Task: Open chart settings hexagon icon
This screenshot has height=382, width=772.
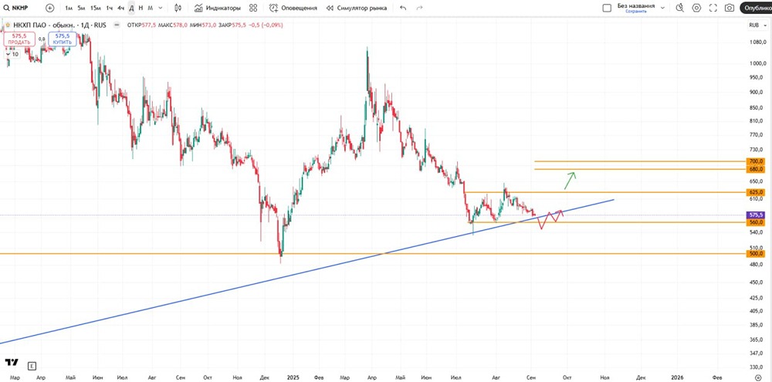Action: click(x=696, y=8)
